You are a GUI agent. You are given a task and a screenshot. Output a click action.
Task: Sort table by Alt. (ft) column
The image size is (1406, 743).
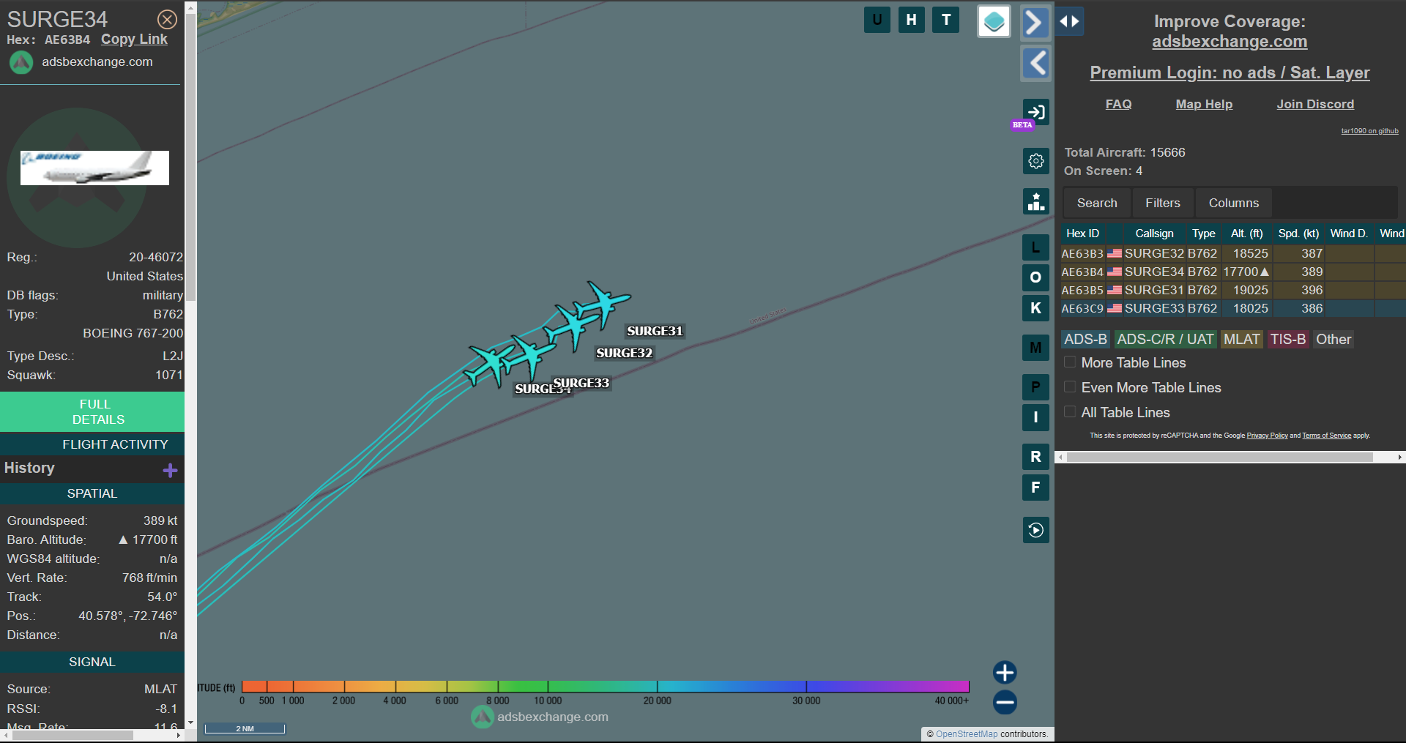(x=1246, y=234)
